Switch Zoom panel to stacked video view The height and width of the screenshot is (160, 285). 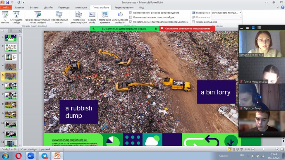253,28
